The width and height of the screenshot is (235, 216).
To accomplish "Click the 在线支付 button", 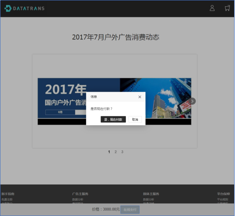I will click(x=130, y=210).
